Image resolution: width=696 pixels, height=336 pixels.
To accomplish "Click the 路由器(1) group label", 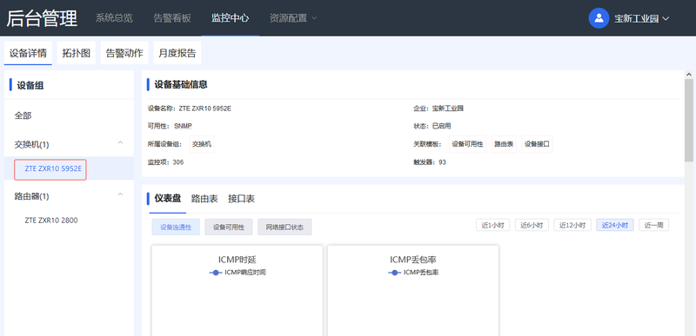I will (31, 196).
